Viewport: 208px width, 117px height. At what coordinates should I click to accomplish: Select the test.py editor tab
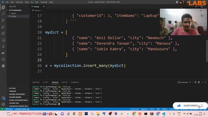pos(36,6)
